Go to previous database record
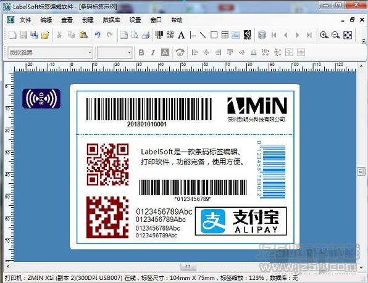The width and height of the screenshot is (368, 283). point(286,35)
